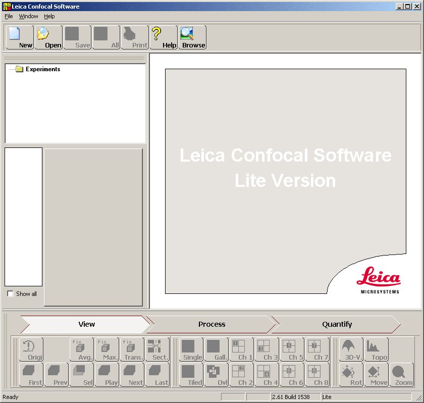Go to Prev frame
Screen dimensions: 424x403
tap(56, 375)
